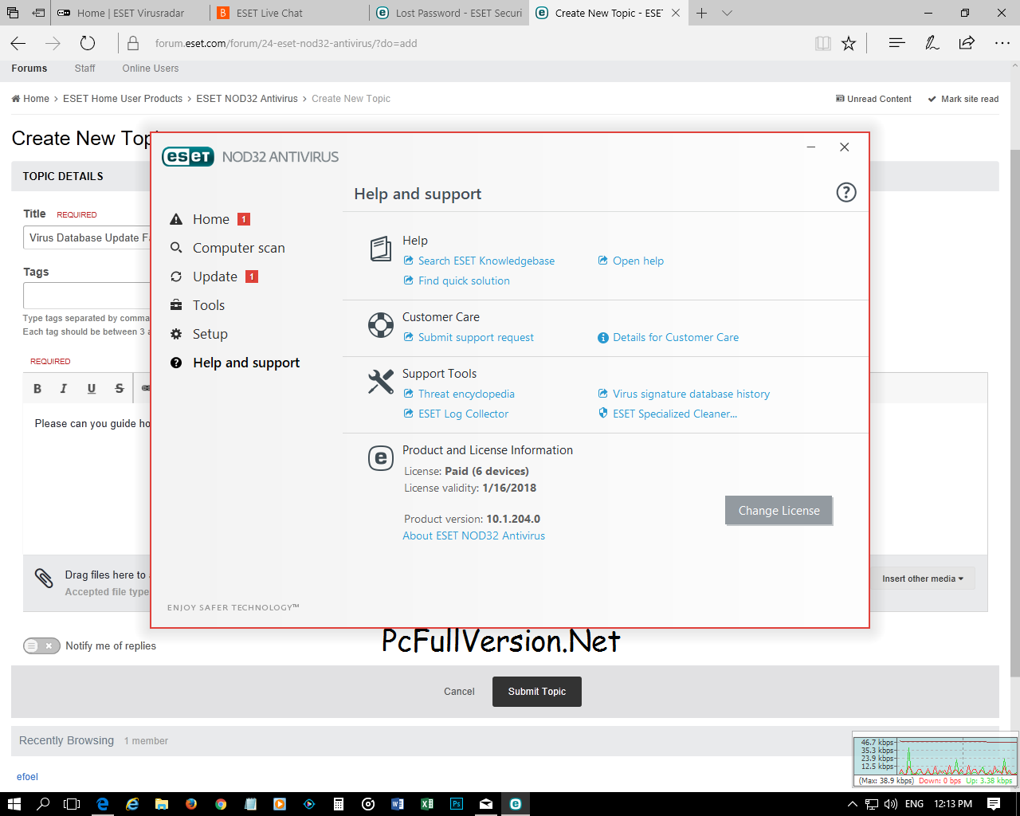Click Submit support request link

click(x=476, y=337)
